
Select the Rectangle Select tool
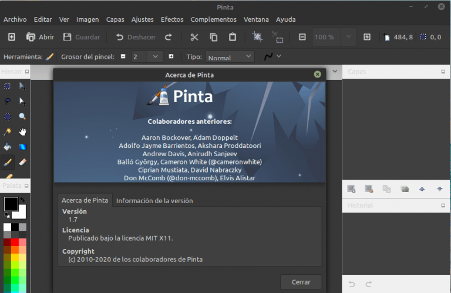8,86
